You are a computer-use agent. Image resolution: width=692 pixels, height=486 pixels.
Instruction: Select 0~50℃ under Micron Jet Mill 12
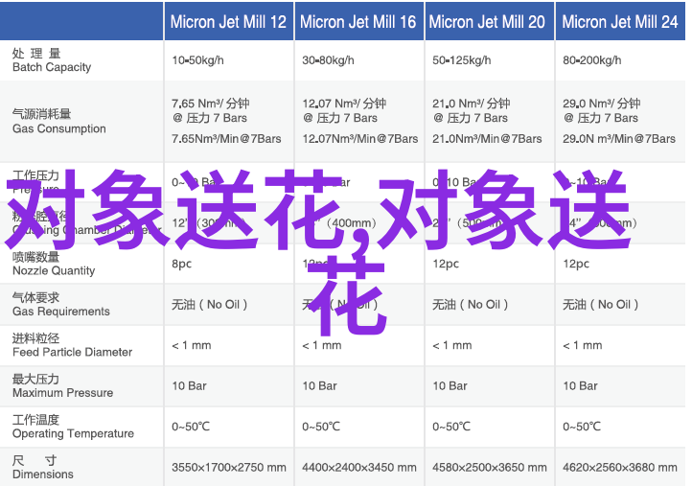point(191,427)
